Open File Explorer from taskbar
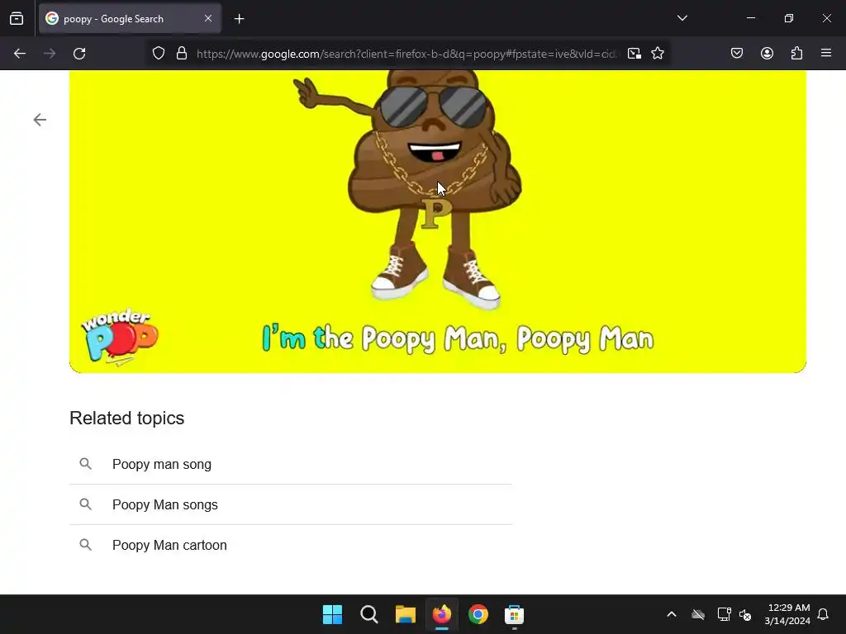 (x=405, y=614)
